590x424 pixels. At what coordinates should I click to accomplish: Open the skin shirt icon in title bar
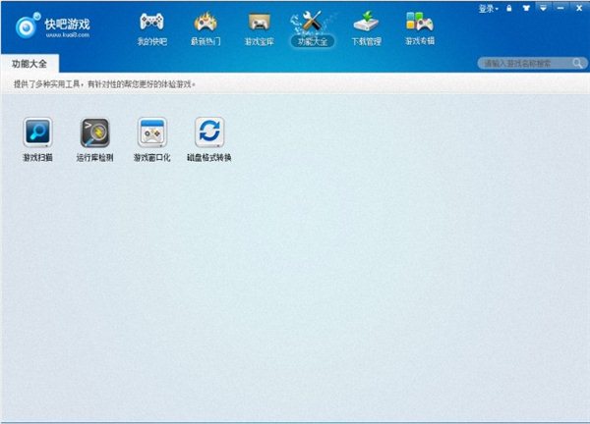pyautogui.click(x=526, y=8)
